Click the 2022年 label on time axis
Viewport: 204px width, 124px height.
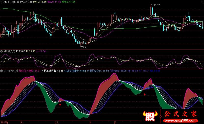[x=4, y=122]
